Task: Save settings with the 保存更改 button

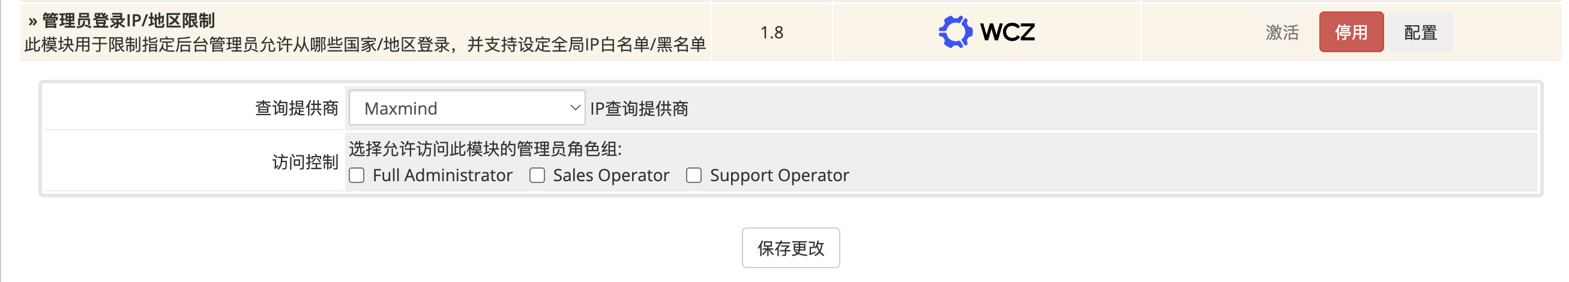Action: [791, 248]
